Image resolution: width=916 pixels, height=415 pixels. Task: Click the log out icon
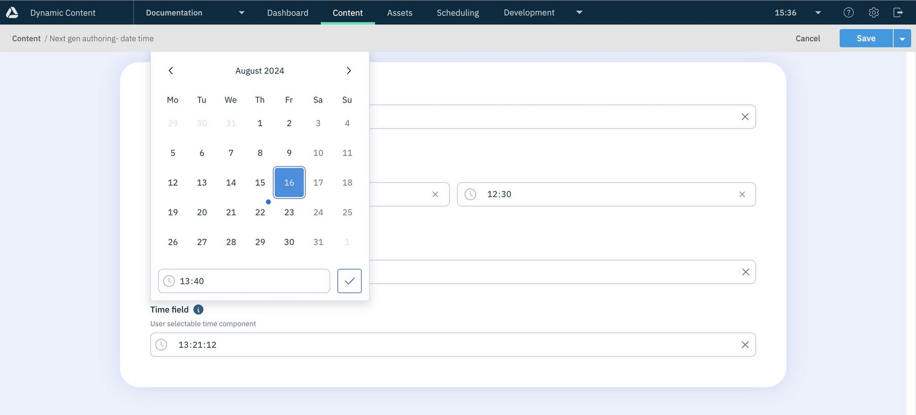point(898,13)
